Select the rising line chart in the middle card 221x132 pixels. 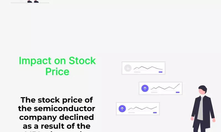pyautogui.click(x=165, y=87)
